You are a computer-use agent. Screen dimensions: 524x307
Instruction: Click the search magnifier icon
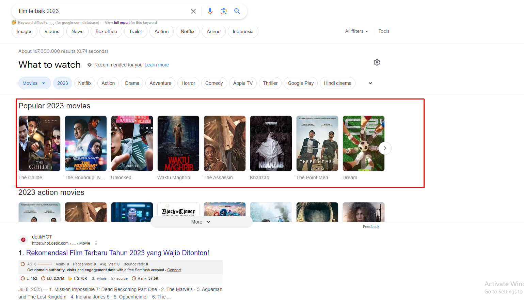tap(237, 11)
